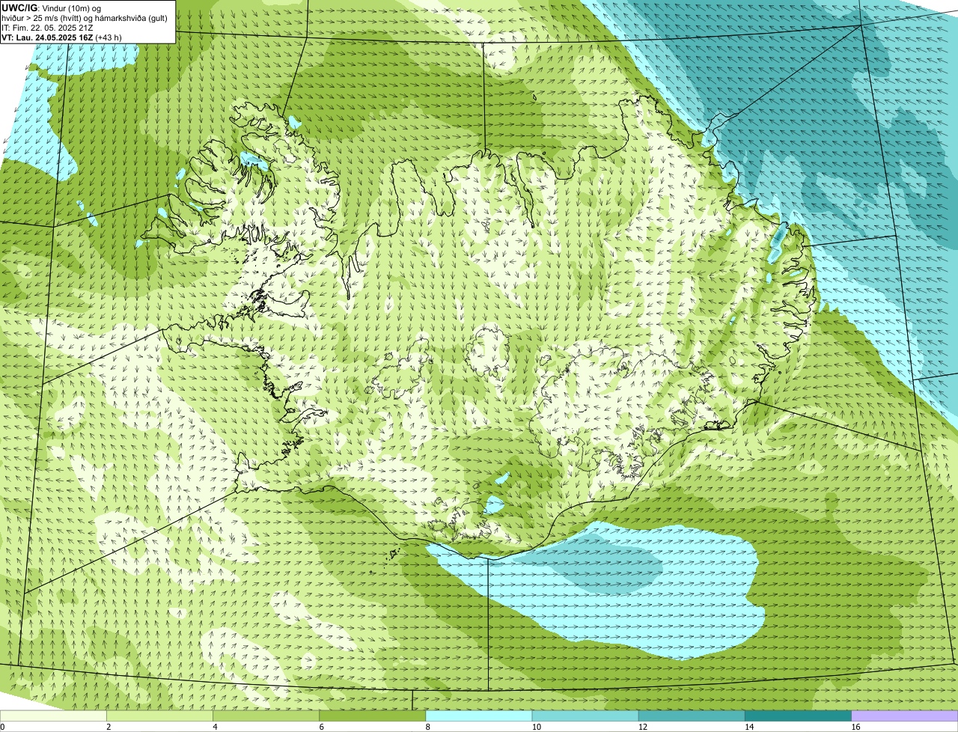
Task: Click the 'hviður > 25 m/s' description line
Action: click(x=85, y=18)
